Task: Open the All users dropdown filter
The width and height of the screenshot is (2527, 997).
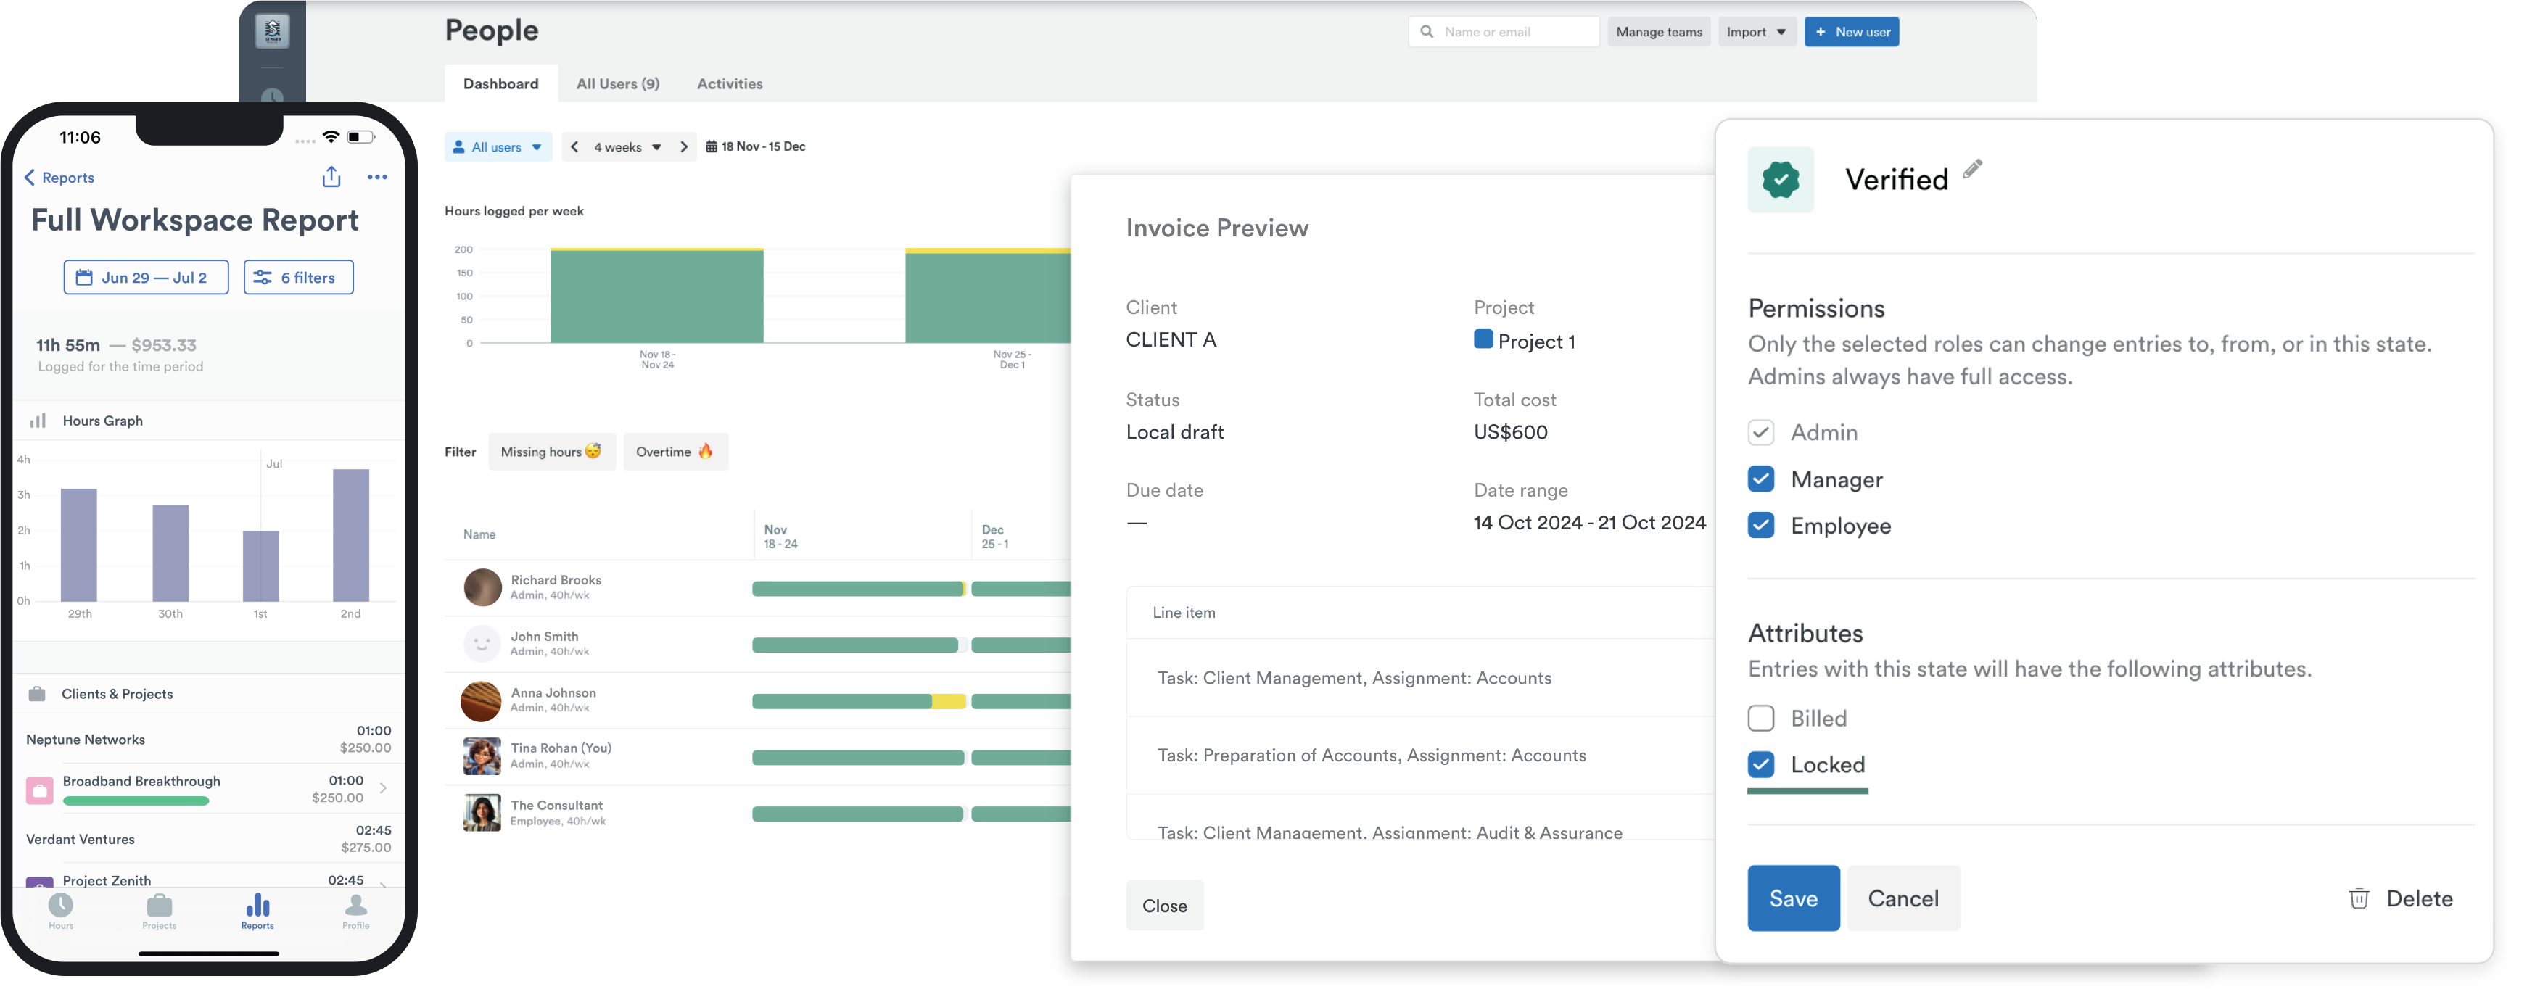Action: (x=498, y=147)
